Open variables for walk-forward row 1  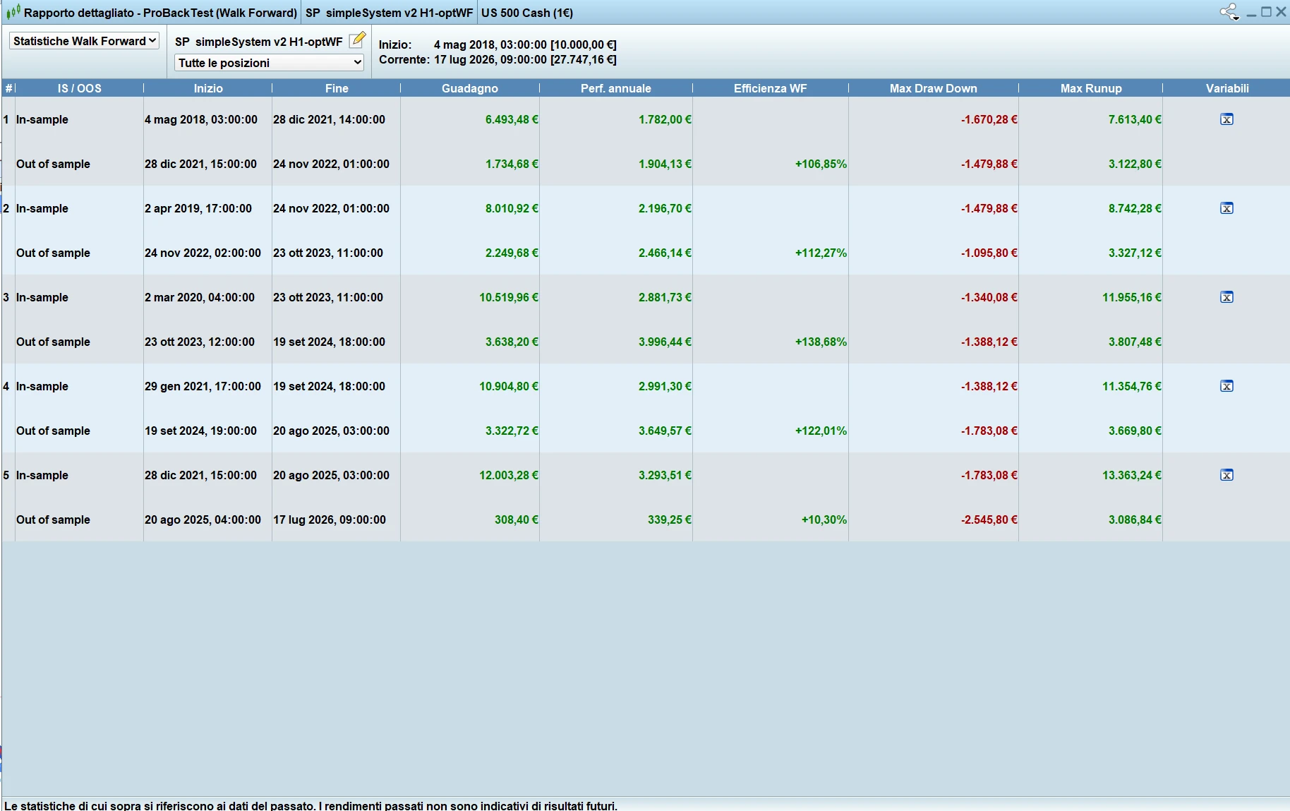pos(1226,119)
